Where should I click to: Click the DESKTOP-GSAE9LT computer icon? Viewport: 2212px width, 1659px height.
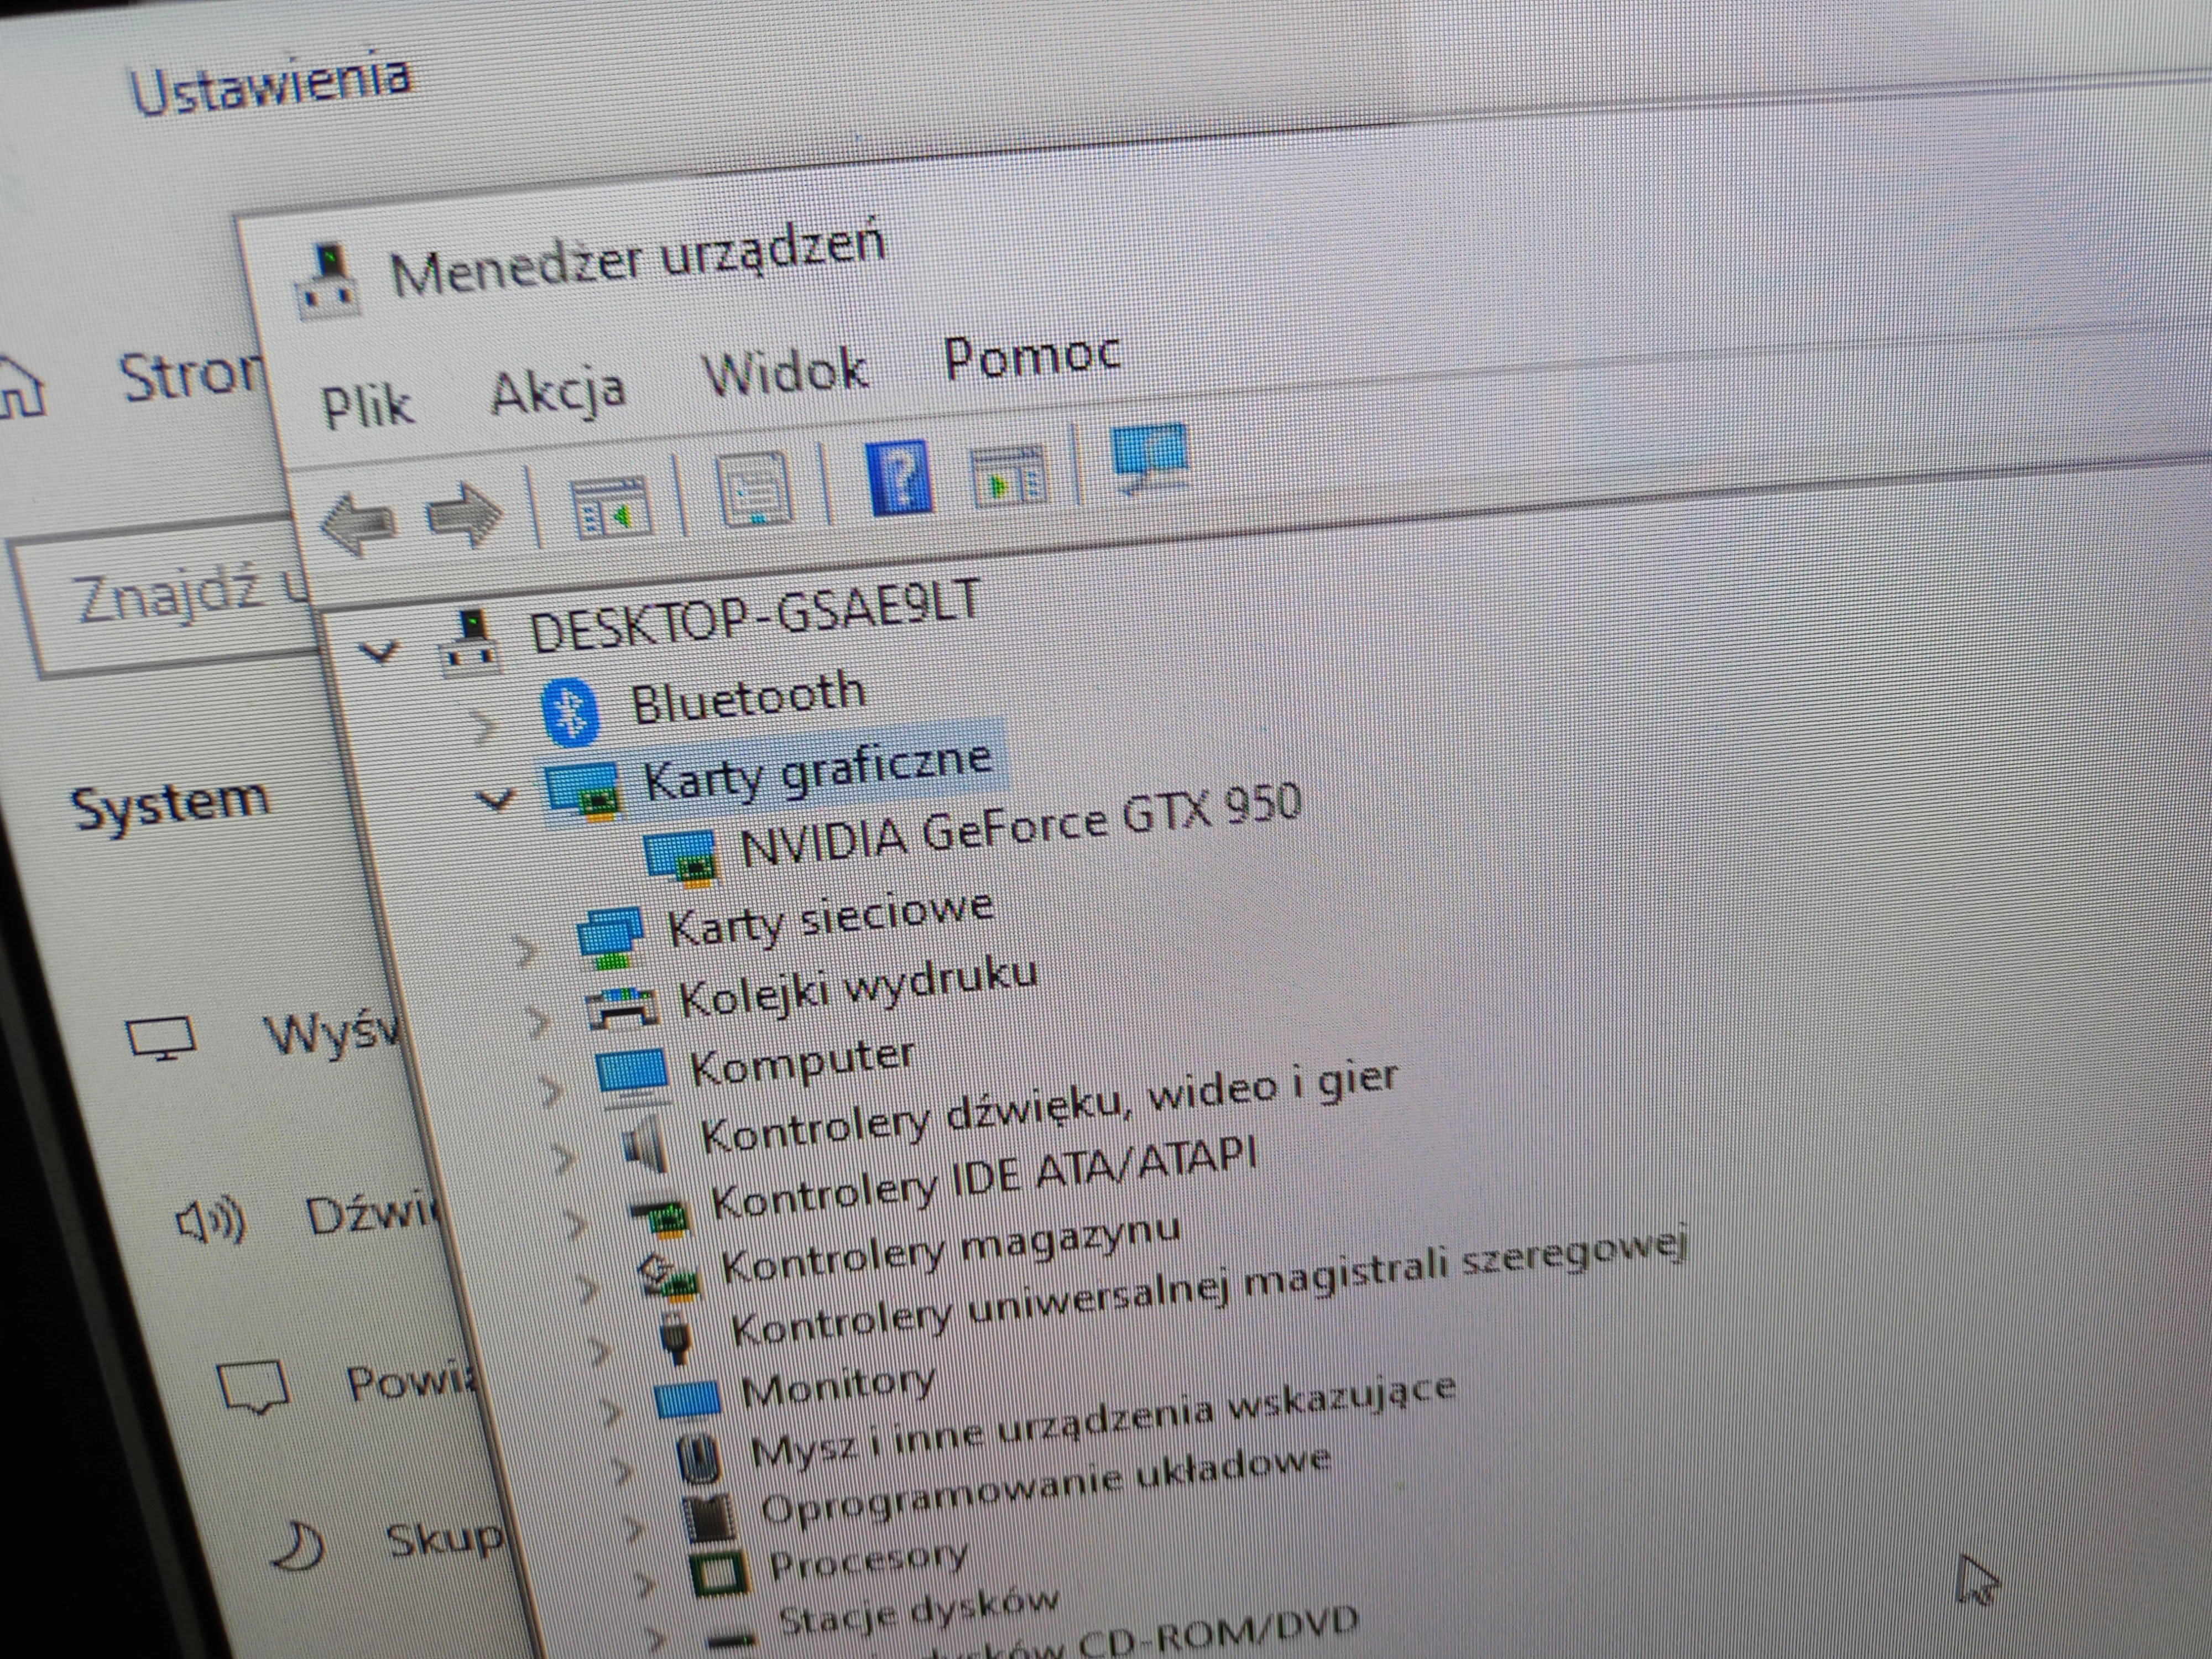pos(470,642)
